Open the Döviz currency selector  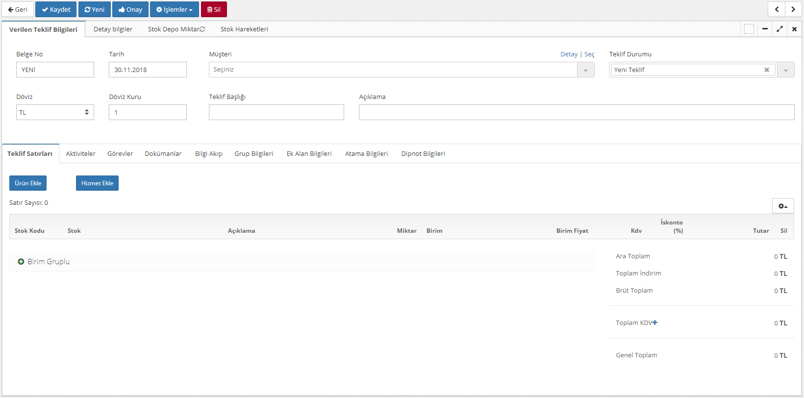tap(55, 112)
